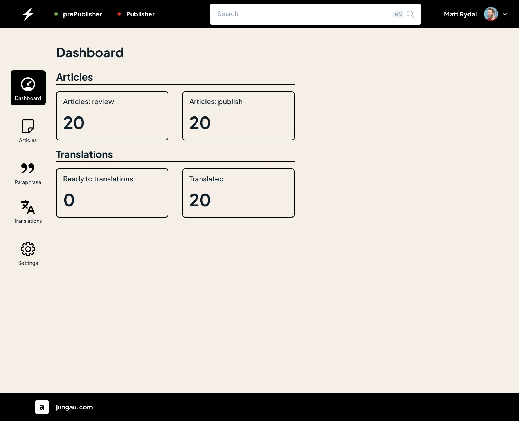The width and height of the screenshot is (519, 421).
Task: Click the Matt Rydal user name
Action: [460, 14]
